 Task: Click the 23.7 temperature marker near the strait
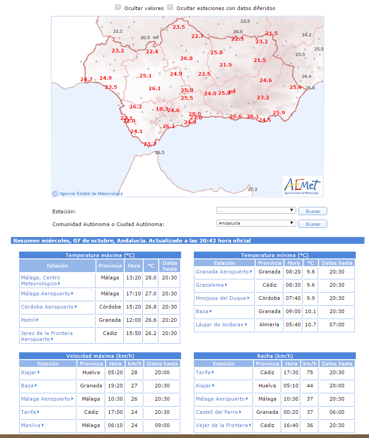(150, 144)
